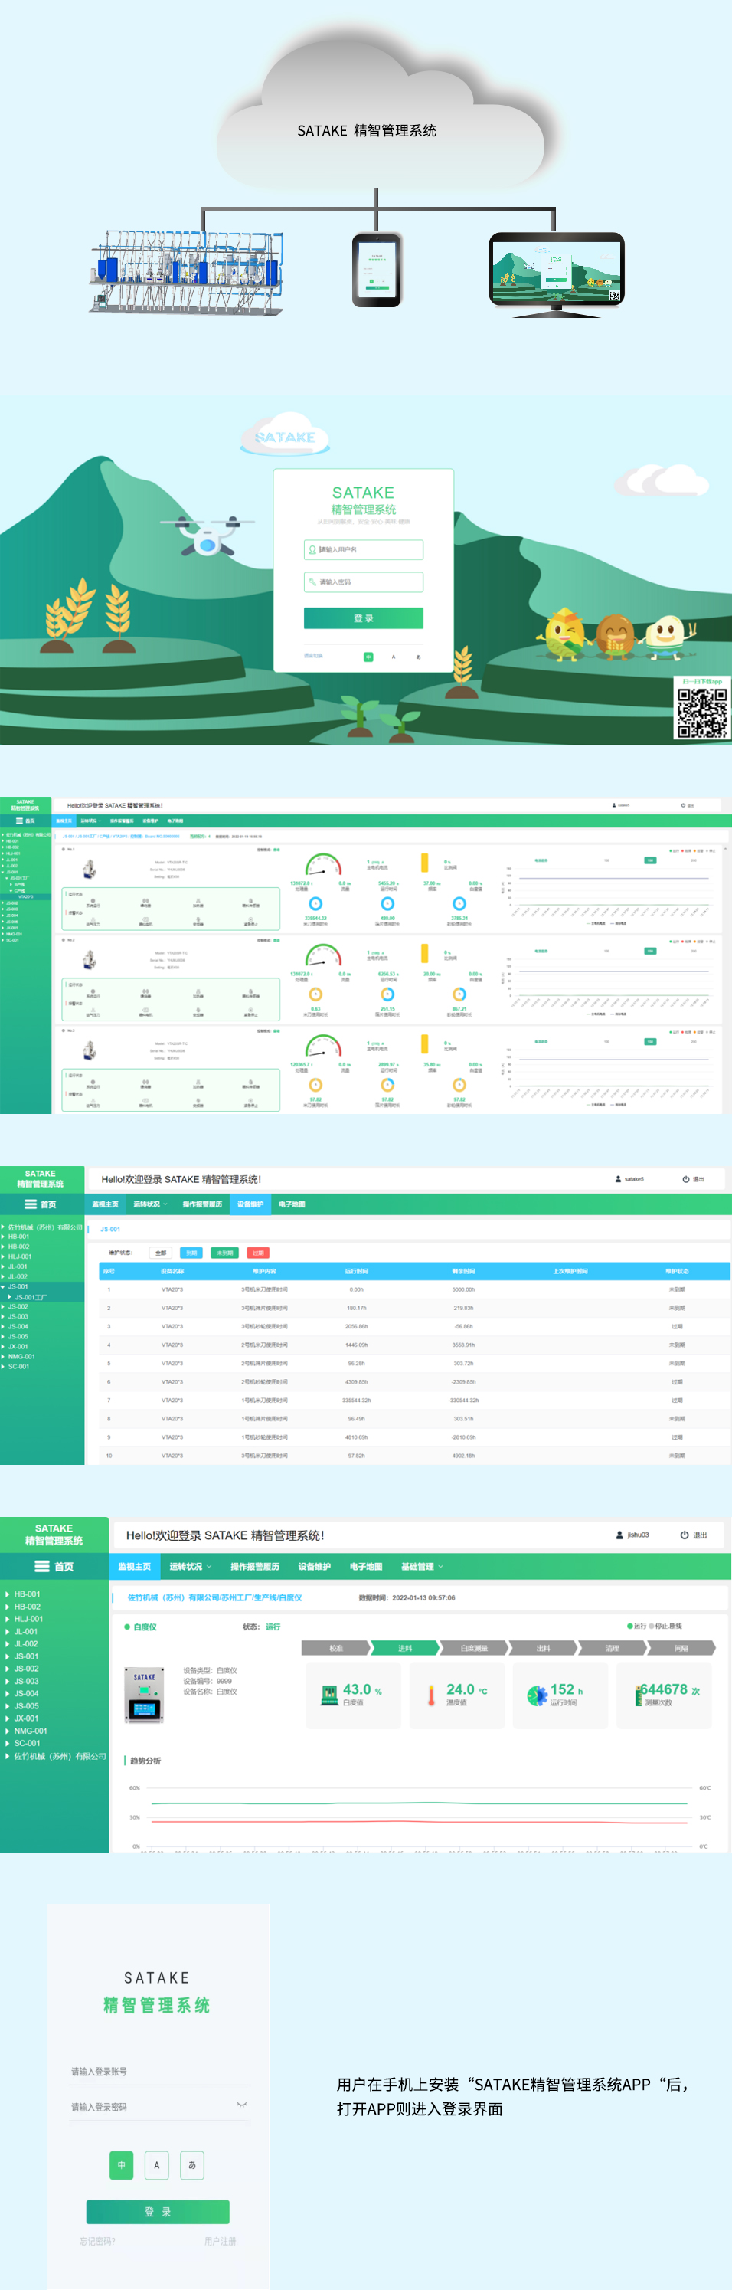Click the tablet device icon in system diagram
This screenshot has width=732, height=2290.
pyautogui.click(x=377, y=270)
